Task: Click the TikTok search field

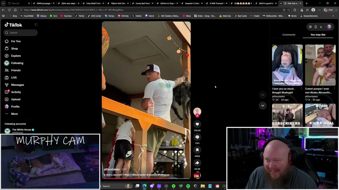Action: pos(21,33)
